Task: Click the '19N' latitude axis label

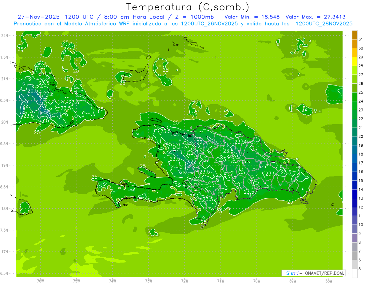Action: click(4, 165)
